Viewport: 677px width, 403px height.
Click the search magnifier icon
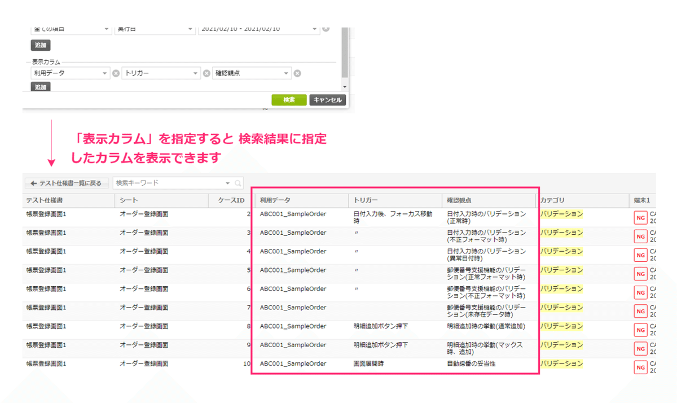pos(238,183)
